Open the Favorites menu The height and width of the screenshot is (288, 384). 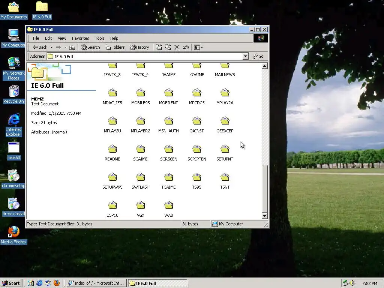coord(80,38)
